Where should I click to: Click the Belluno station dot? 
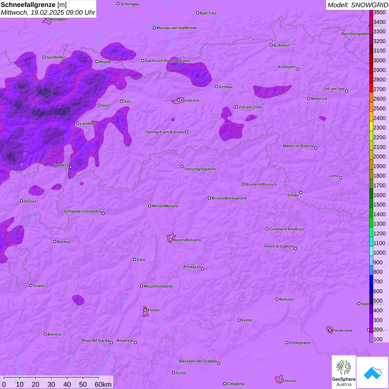(277, 299)
